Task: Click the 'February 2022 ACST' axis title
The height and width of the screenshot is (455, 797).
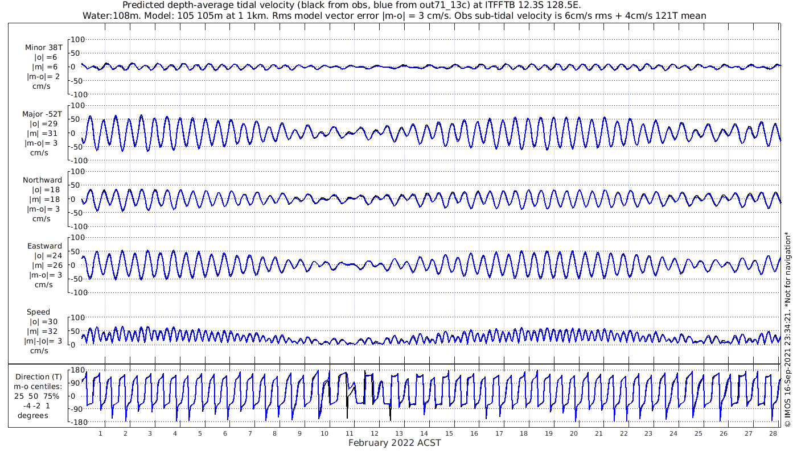Action: tap(395, 443)
